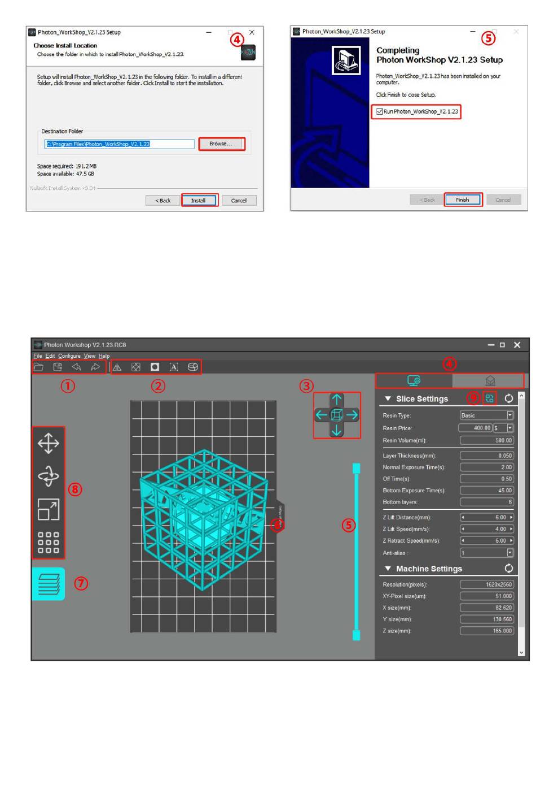Viewport: 536px width, 802px height.
Task: Click the Normal Exposure Time(s) field
Action: [487, 467]
